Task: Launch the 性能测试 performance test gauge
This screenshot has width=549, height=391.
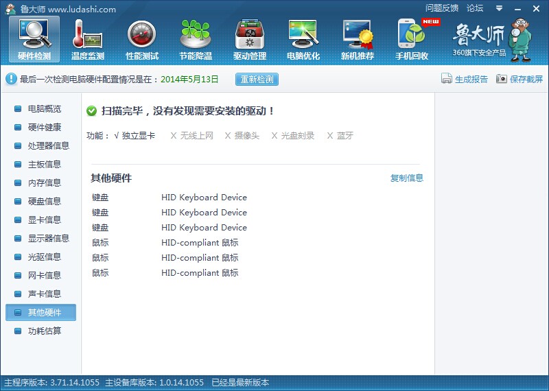Action: (x=142, y=39)
